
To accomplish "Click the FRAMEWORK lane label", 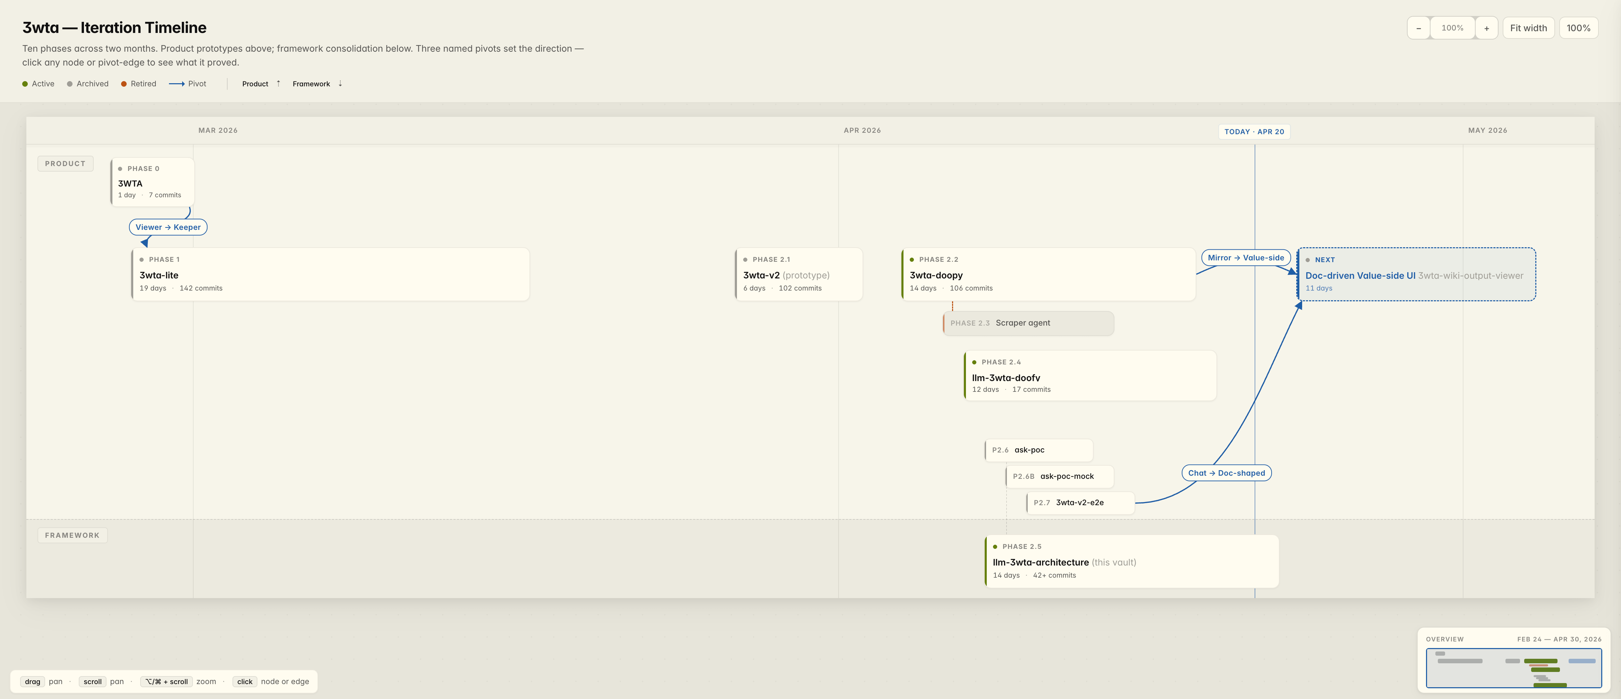I will (73, 535).
